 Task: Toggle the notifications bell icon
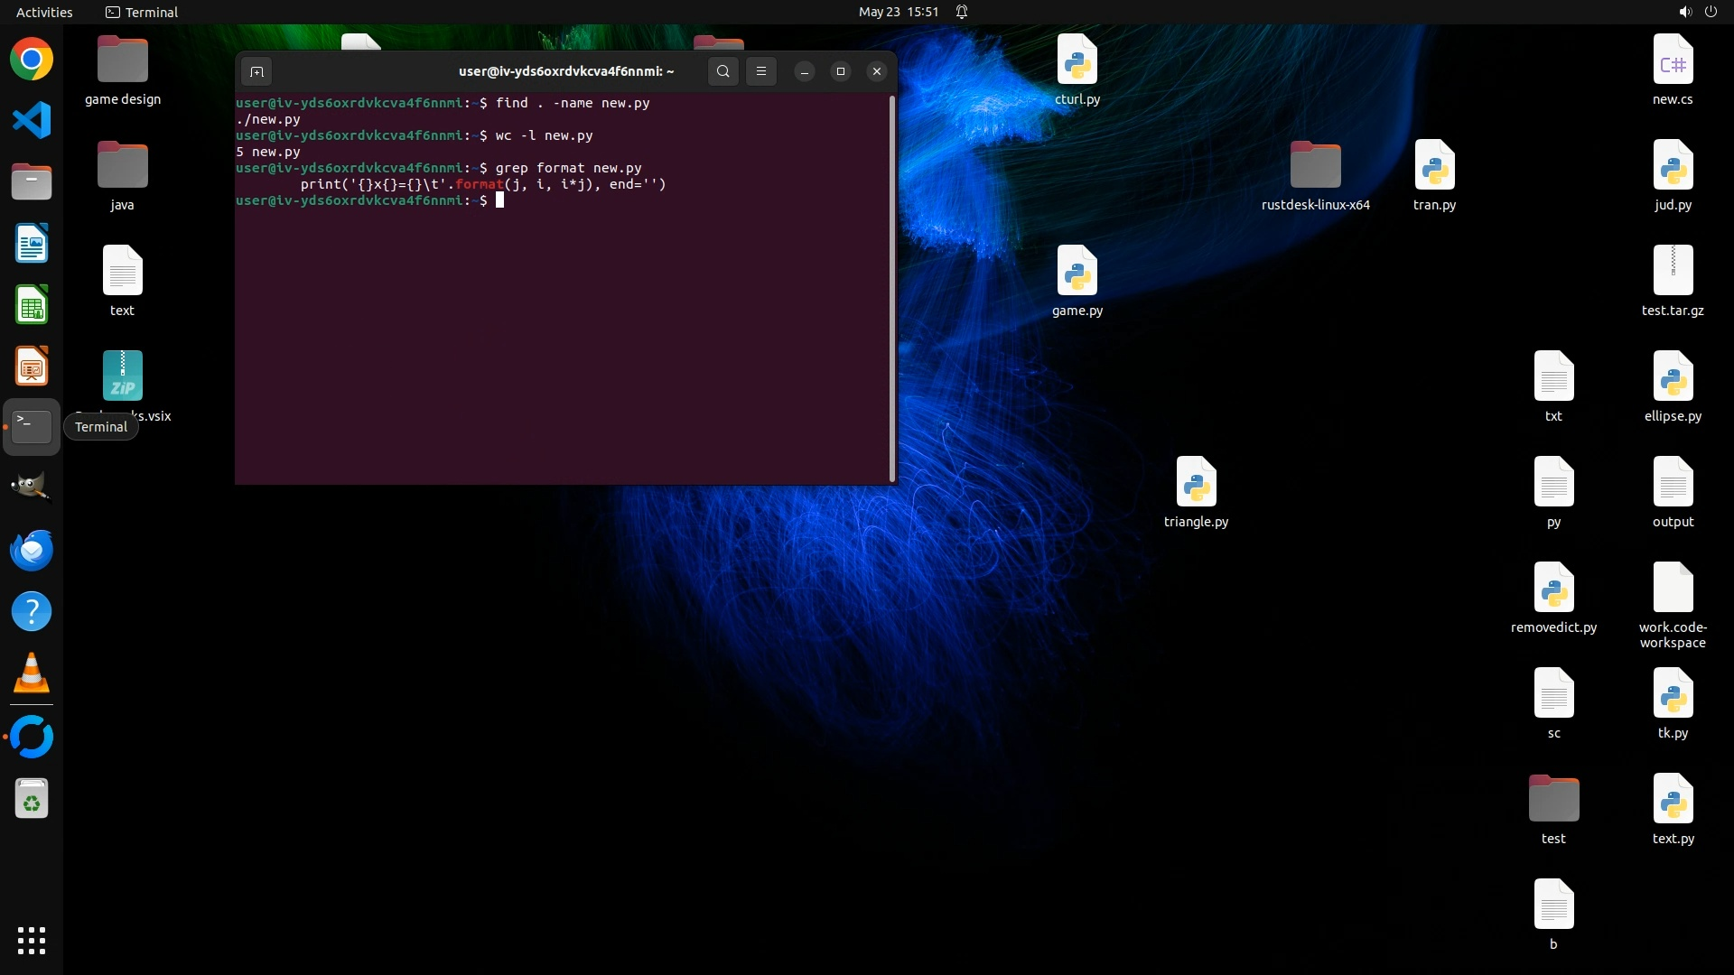point(962,12)
